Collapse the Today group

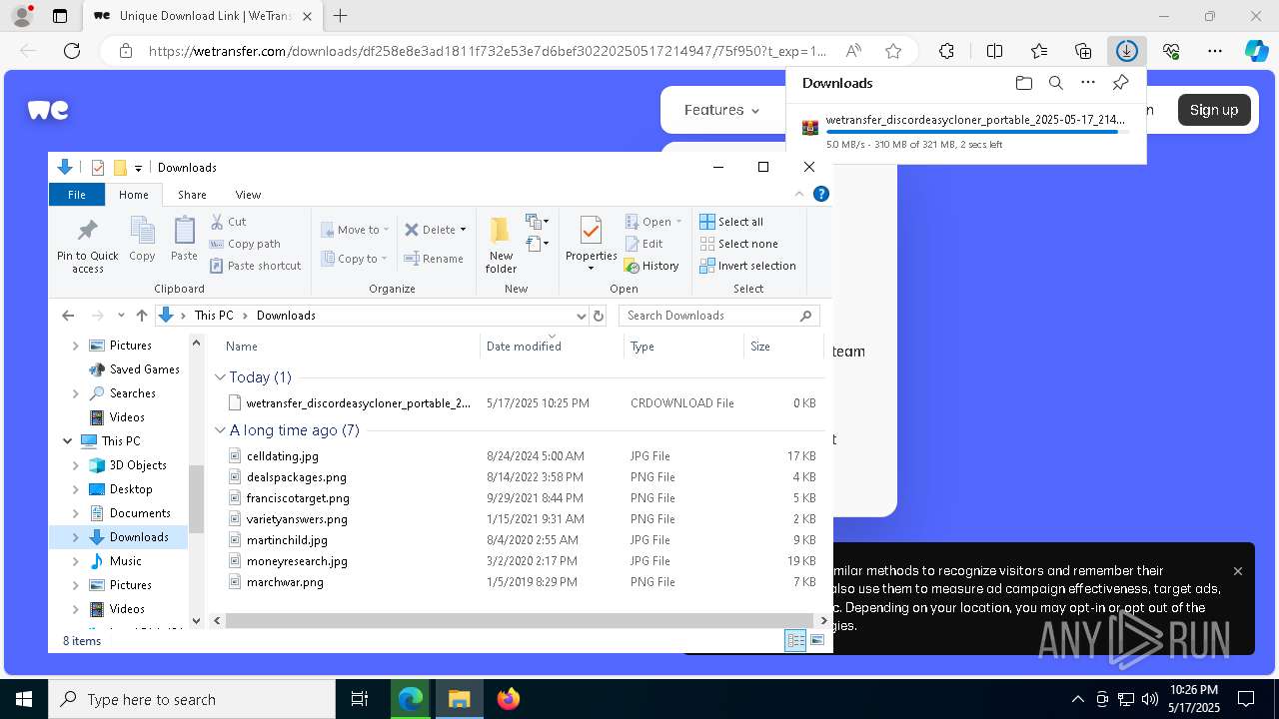point(221,377)
